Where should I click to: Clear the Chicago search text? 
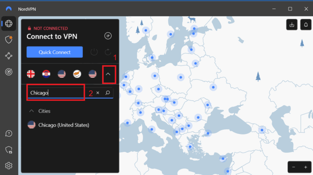98,93
